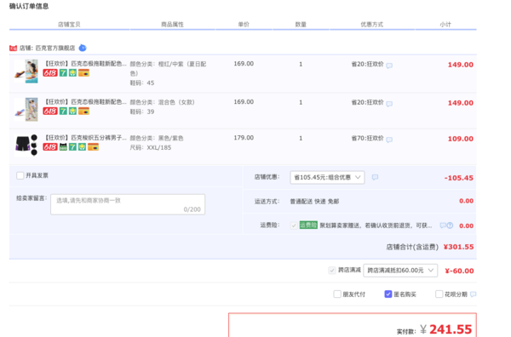Click the 618 badge on the 五分裤 shorts item
The width and height of the screenshot is (511, 337).
click(x=50, y=147)
